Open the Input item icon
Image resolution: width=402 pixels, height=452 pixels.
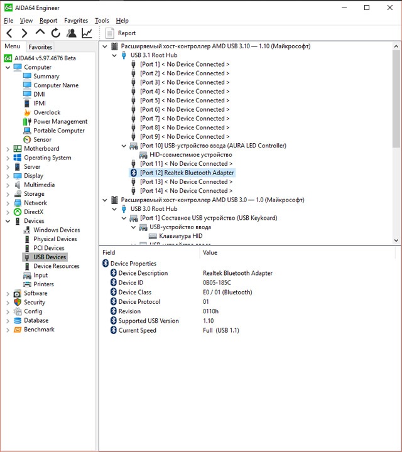27,276
